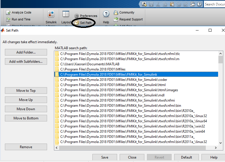This screenshot has height=162, width=225.
Task: Select the C:\Users\Xiaoran\Documents\MATLAB path entry
Action: 136,64
